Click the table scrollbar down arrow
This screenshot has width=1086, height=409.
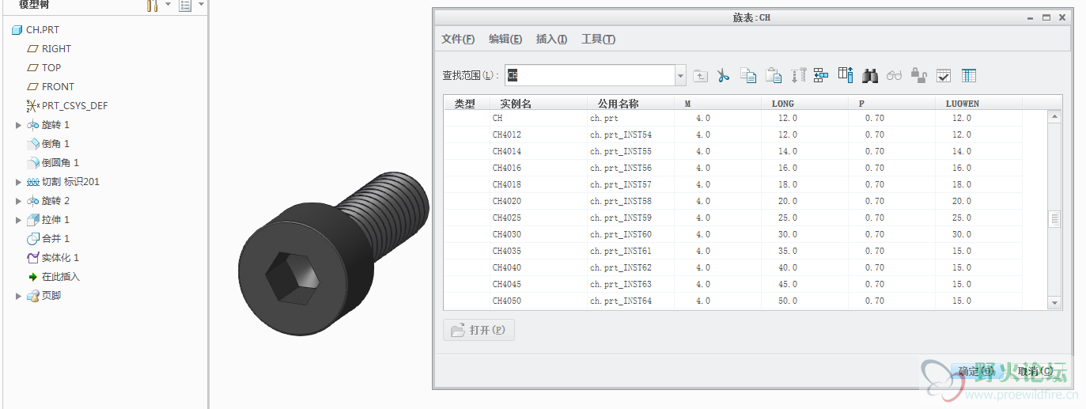click(x=1054, y=303)
